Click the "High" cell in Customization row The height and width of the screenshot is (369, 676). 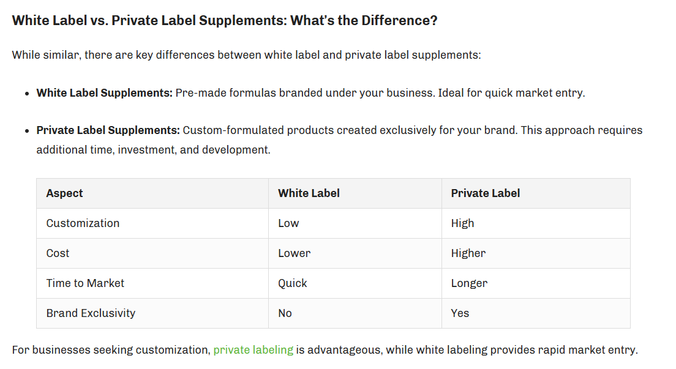(462, 223)
